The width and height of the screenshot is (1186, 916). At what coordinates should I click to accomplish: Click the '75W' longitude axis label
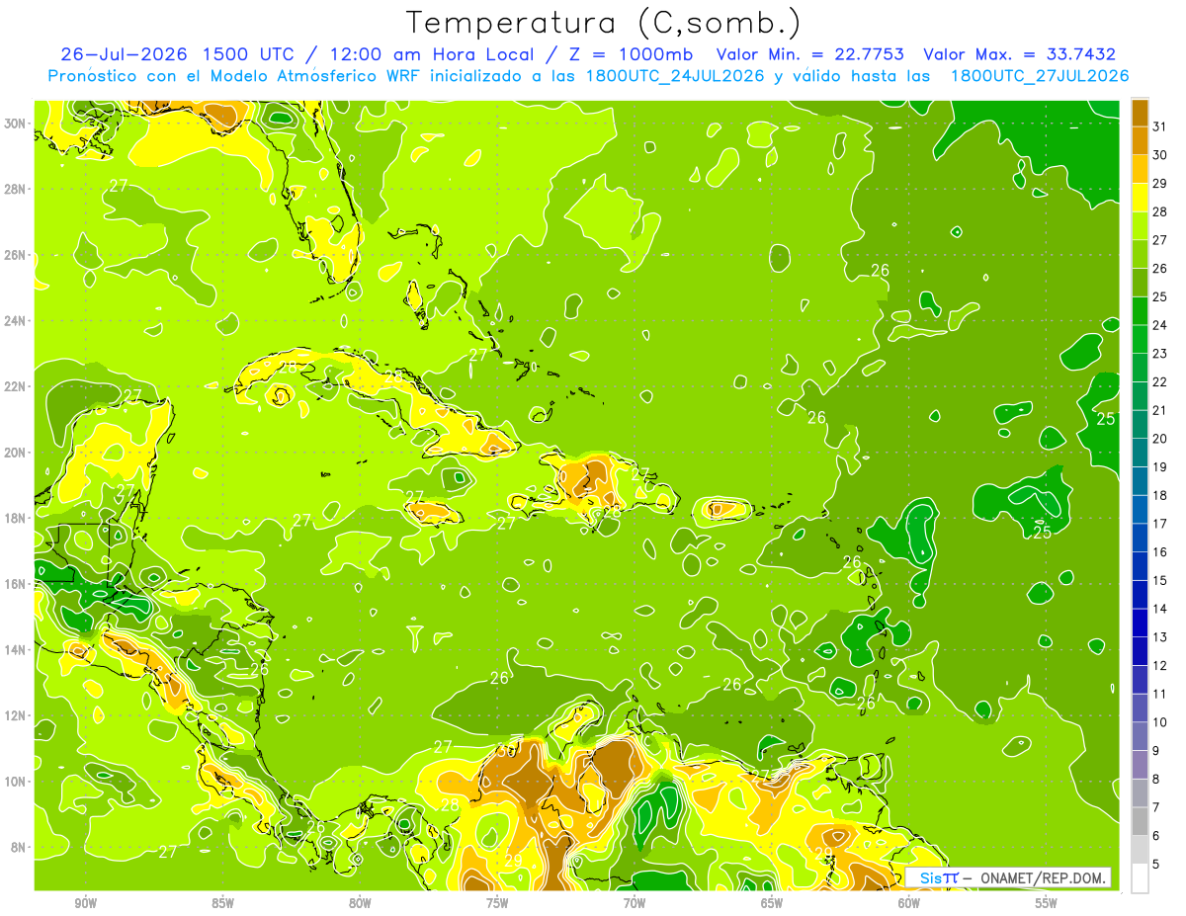tap(497, 903)
